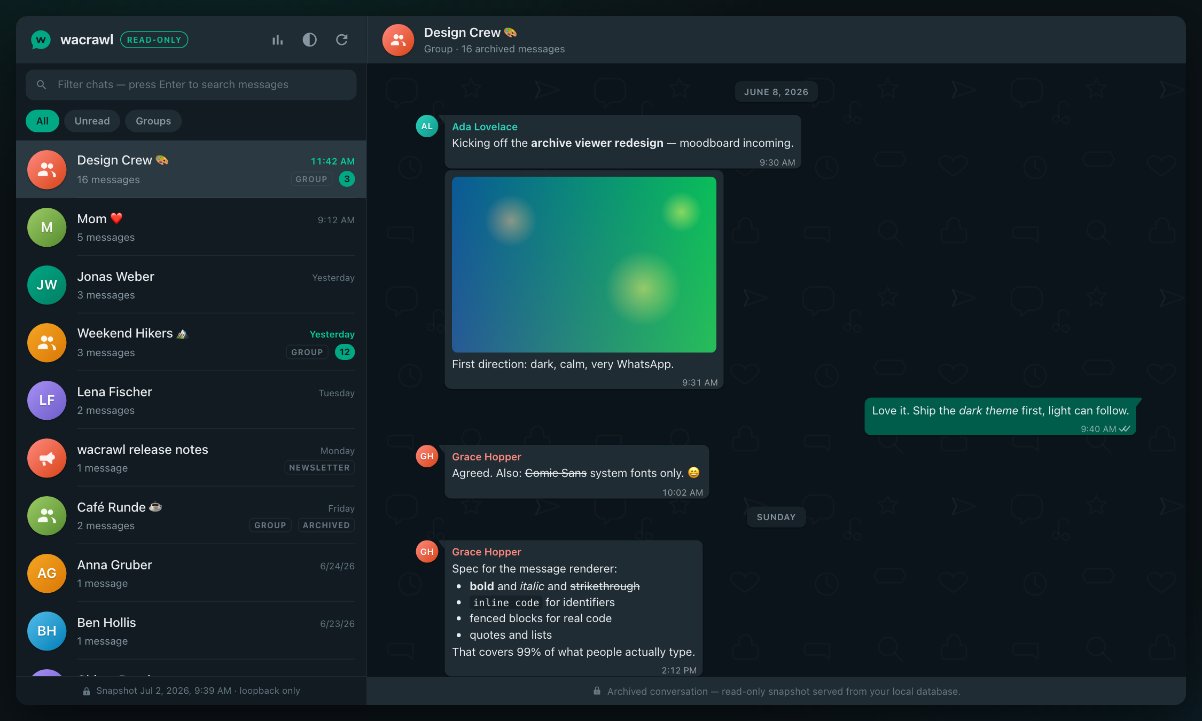Click the NEWSLETTER tag

(x=319, y=467)
